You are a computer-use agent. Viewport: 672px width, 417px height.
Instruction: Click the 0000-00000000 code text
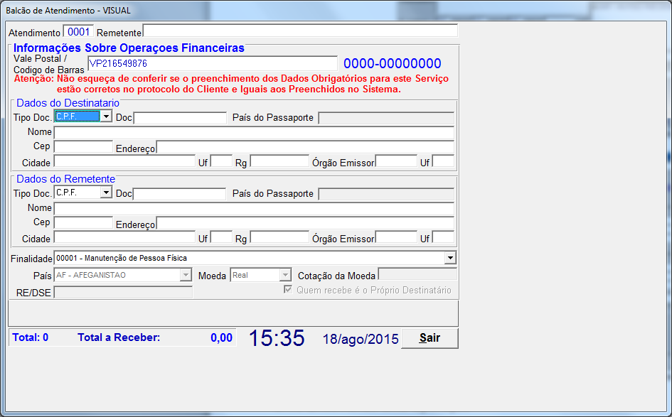(x=392, y=63)
